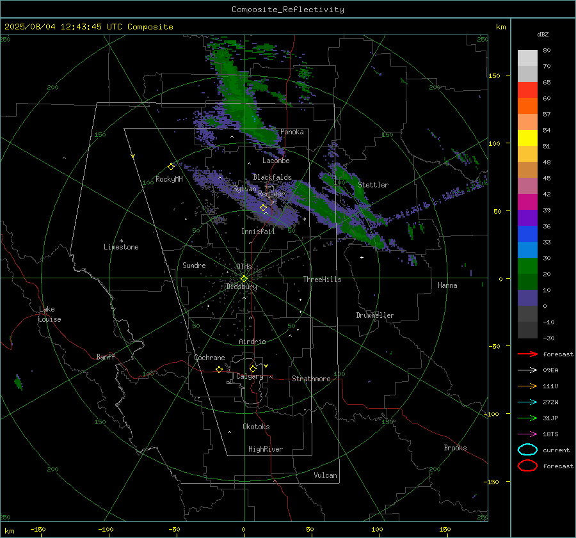
Task: Click the RedDeer city label
Action: (271, 194)
